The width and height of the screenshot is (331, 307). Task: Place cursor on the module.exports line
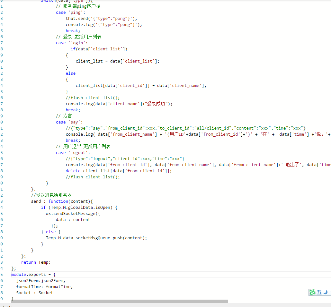coord(33,275)
